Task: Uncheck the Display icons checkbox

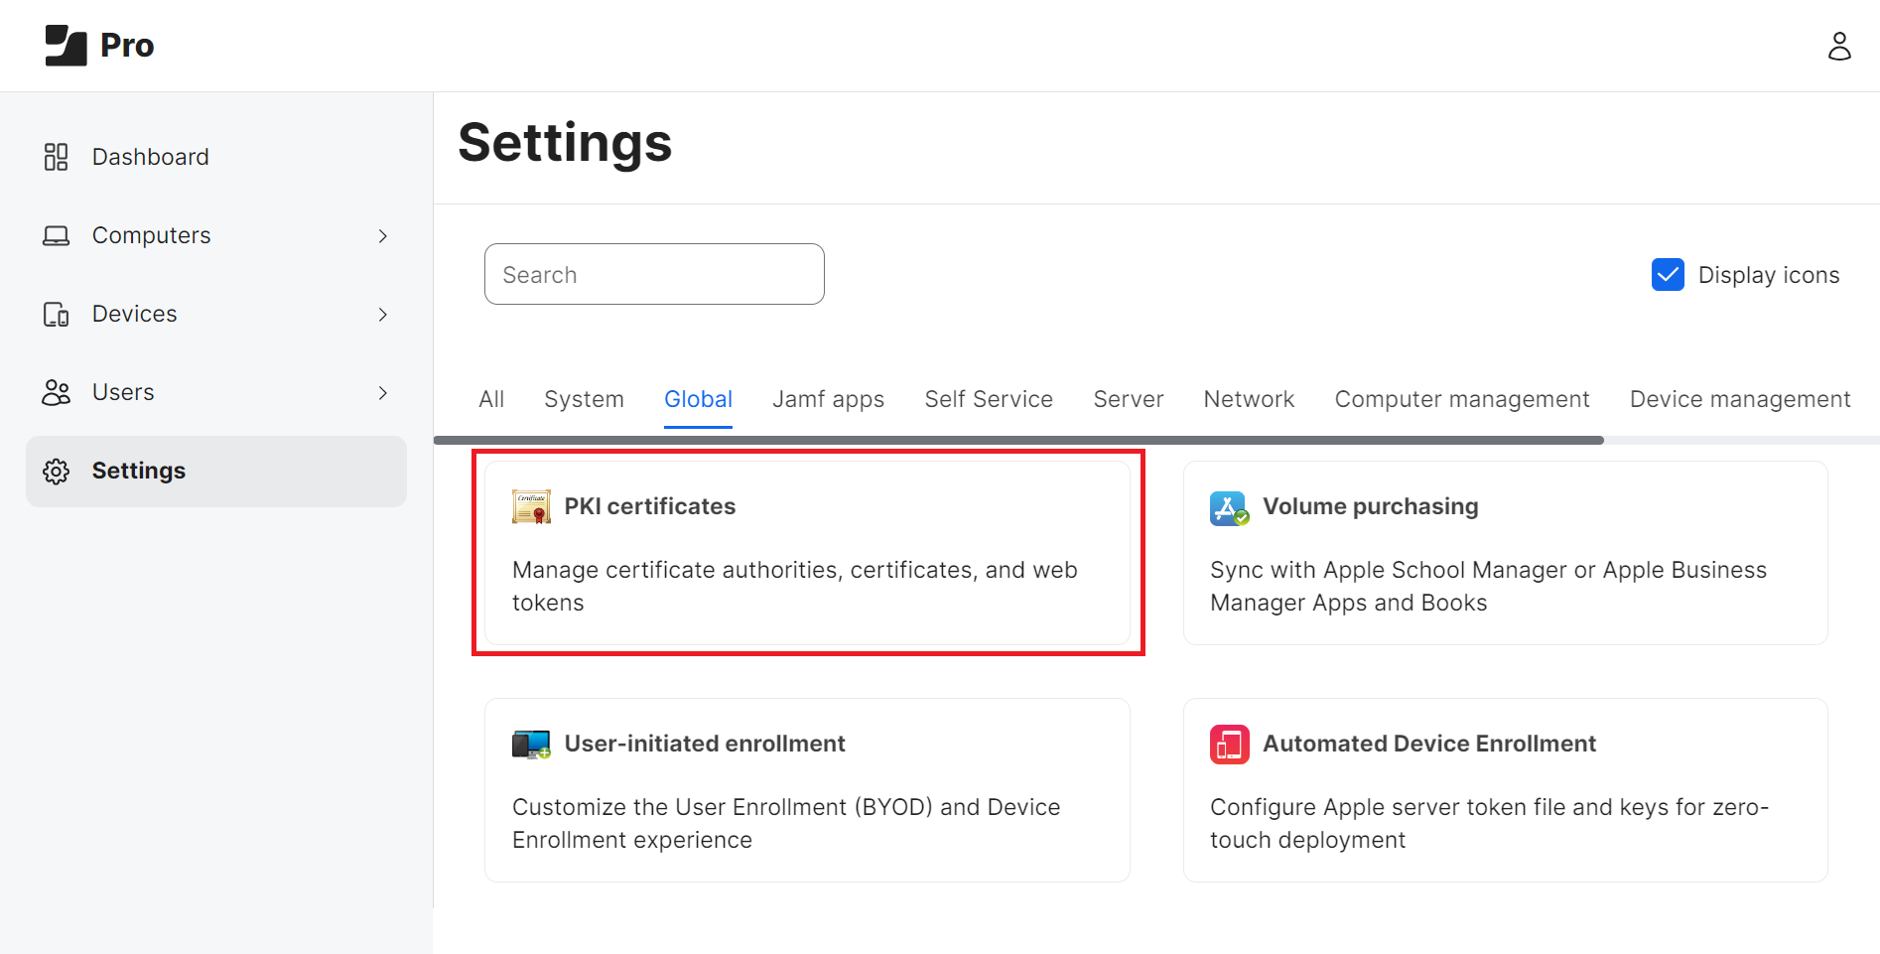Action: 1668,275
